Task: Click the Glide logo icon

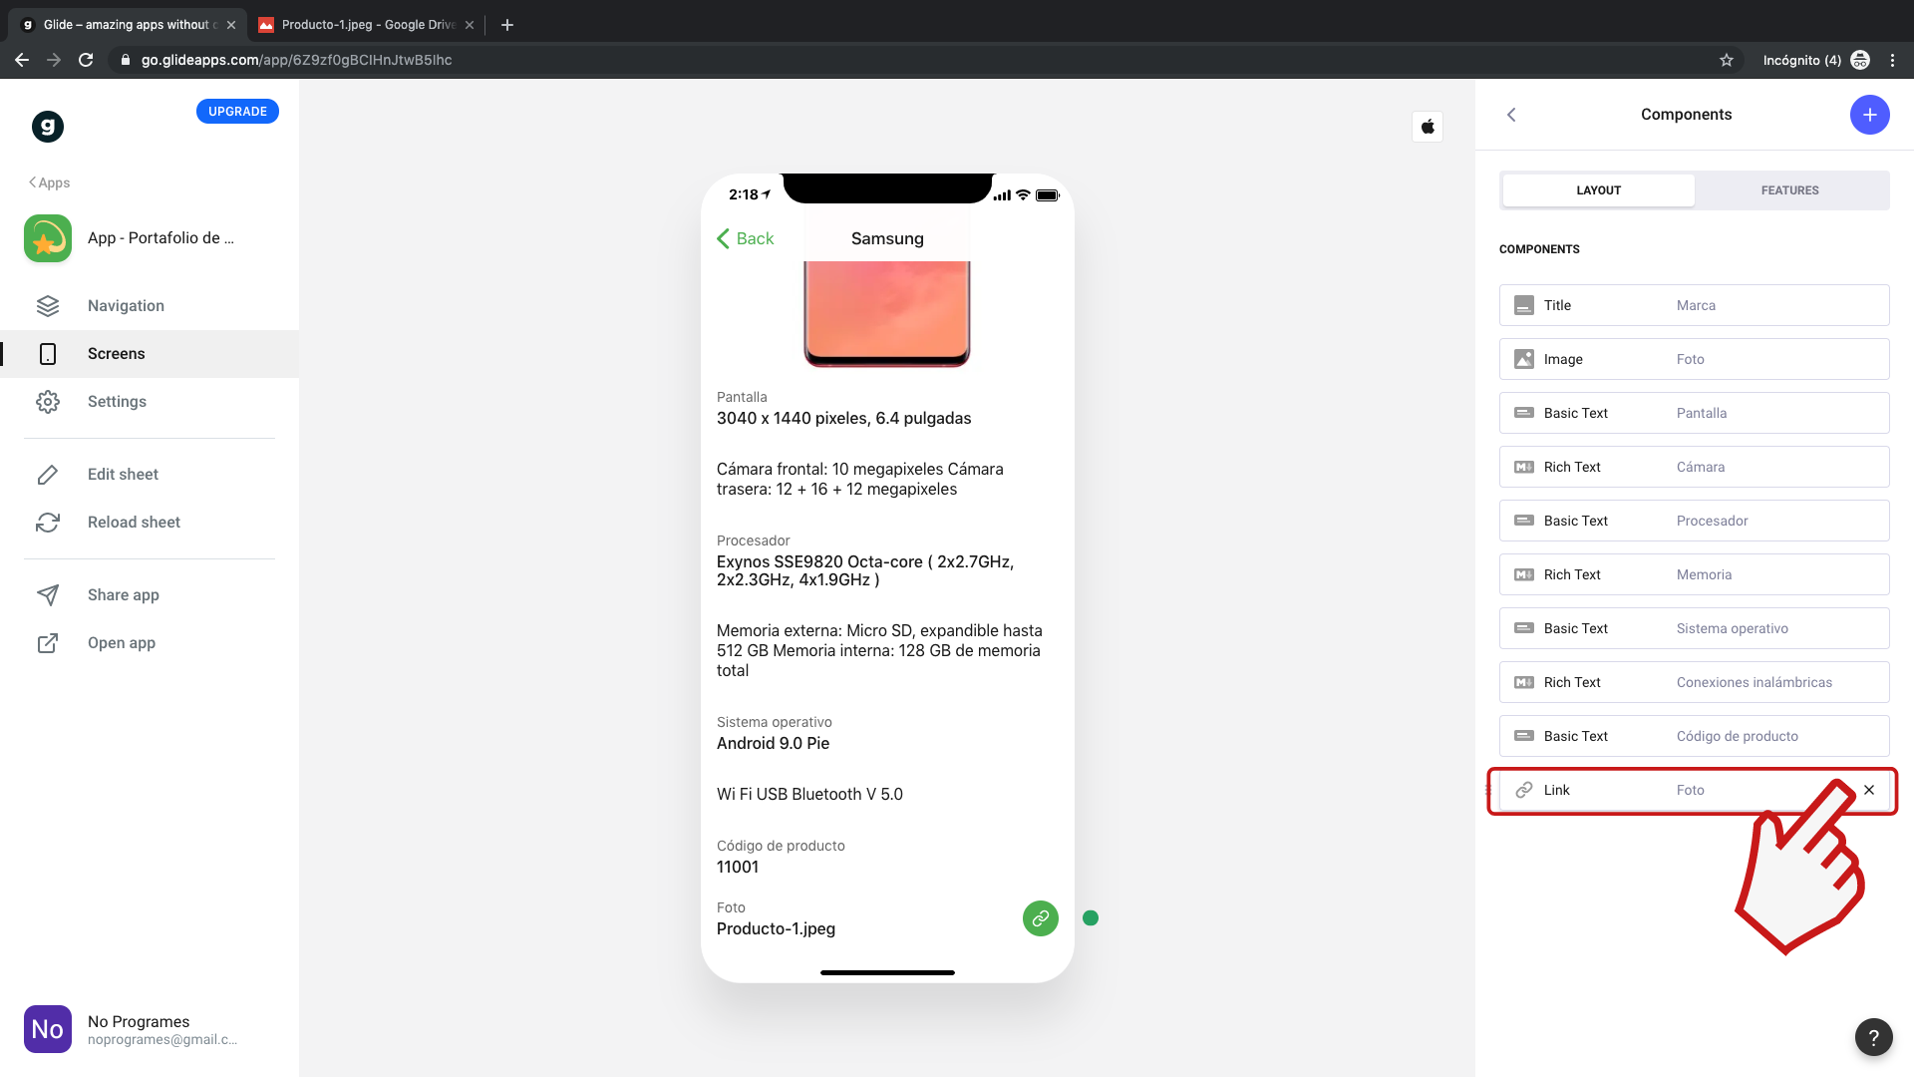Action: point(48,127)
